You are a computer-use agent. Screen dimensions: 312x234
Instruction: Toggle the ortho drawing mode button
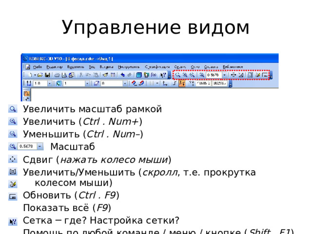point(175,83)
